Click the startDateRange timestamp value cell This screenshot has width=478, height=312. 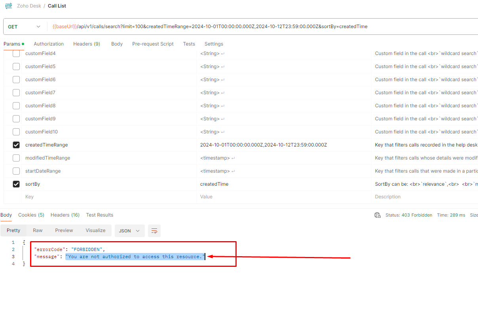(x=284, y=171)
